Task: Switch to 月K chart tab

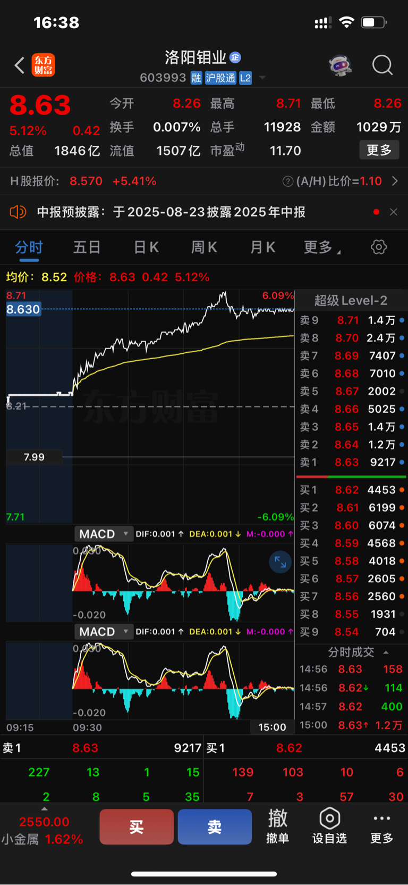Action: tap(262, 247)
